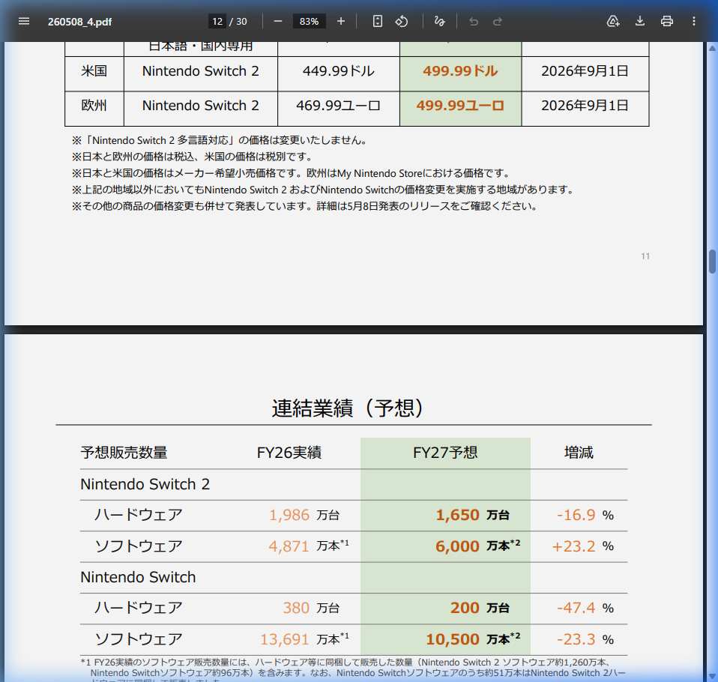Click the note mentioning My Nintendo Store
This screenshot has width=718, height=682.
coord(292,174)
